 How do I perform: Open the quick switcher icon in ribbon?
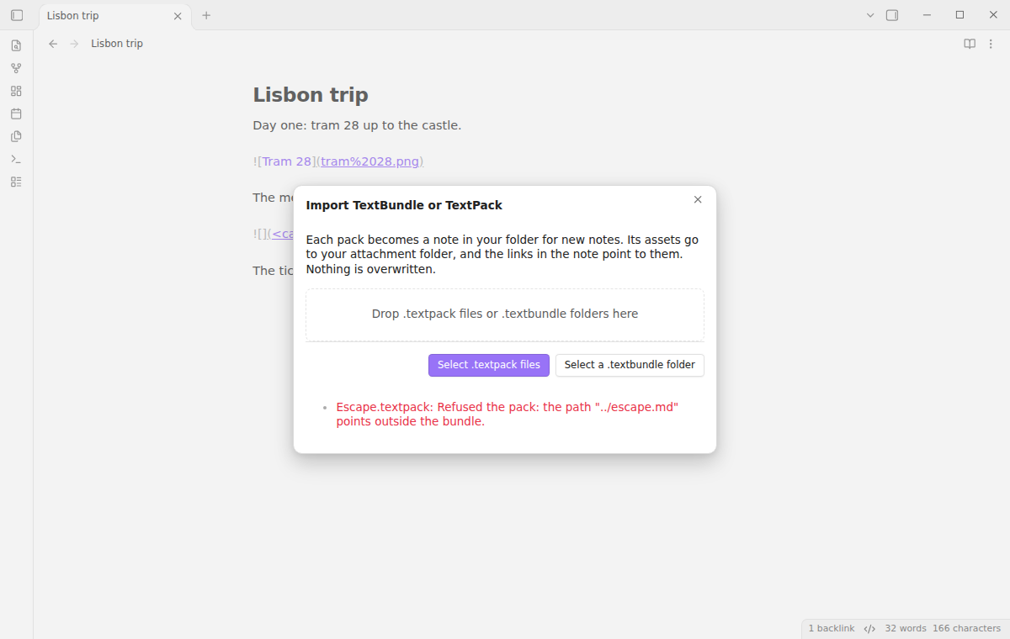pyautogui.click(x=16, y=45)
